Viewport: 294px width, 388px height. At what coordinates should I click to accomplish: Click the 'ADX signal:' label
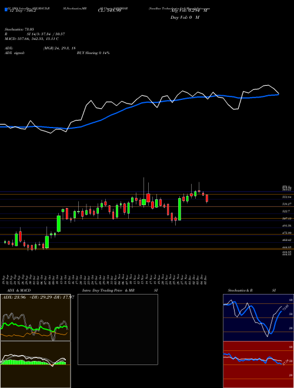click(15, 53)
